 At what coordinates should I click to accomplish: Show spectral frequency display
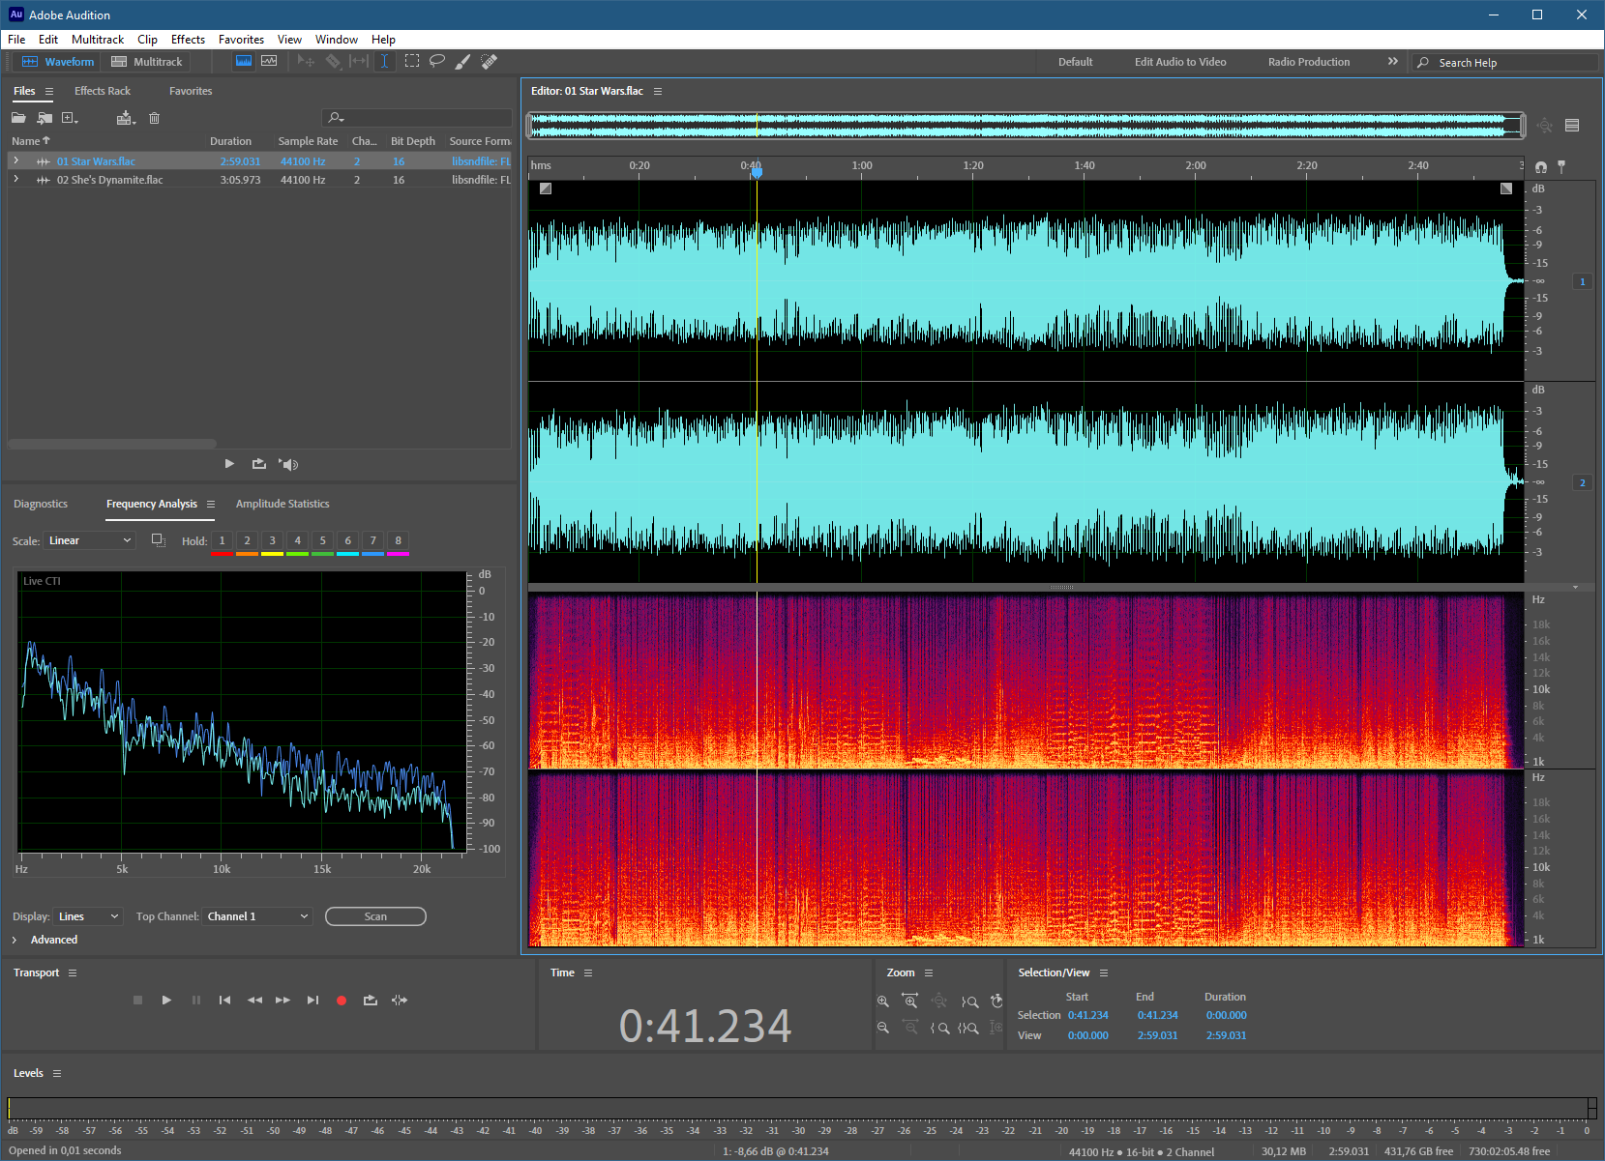point(244,61)
